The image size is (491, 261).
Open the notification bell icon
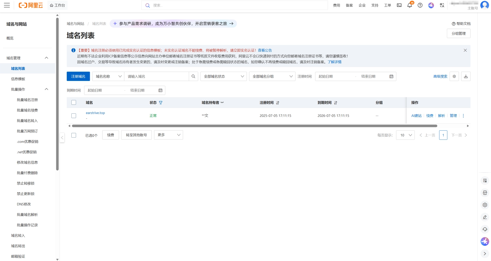[409, 5]
